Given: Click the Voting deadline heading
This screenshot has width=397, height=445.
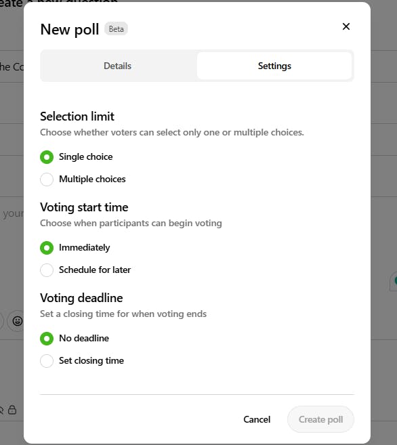Looking at the screenshot, I should pyautogui.click(x=81, y=298).
